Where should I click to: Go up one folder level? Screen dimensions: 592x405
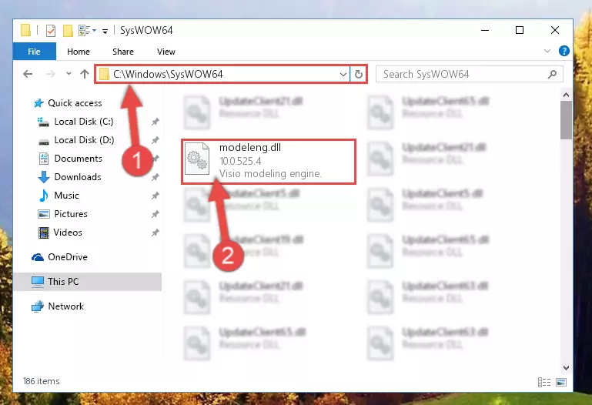click(x=85, y=74)
